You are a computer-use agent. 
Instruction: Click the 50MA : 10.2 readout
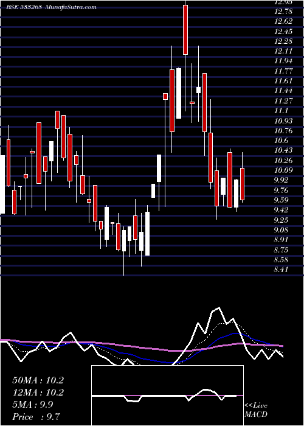tap(38, 380)
